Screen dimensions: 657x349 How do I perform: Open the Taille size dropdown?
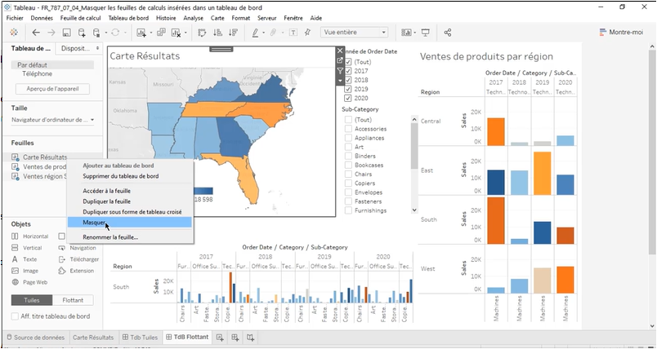click(52, 120)
